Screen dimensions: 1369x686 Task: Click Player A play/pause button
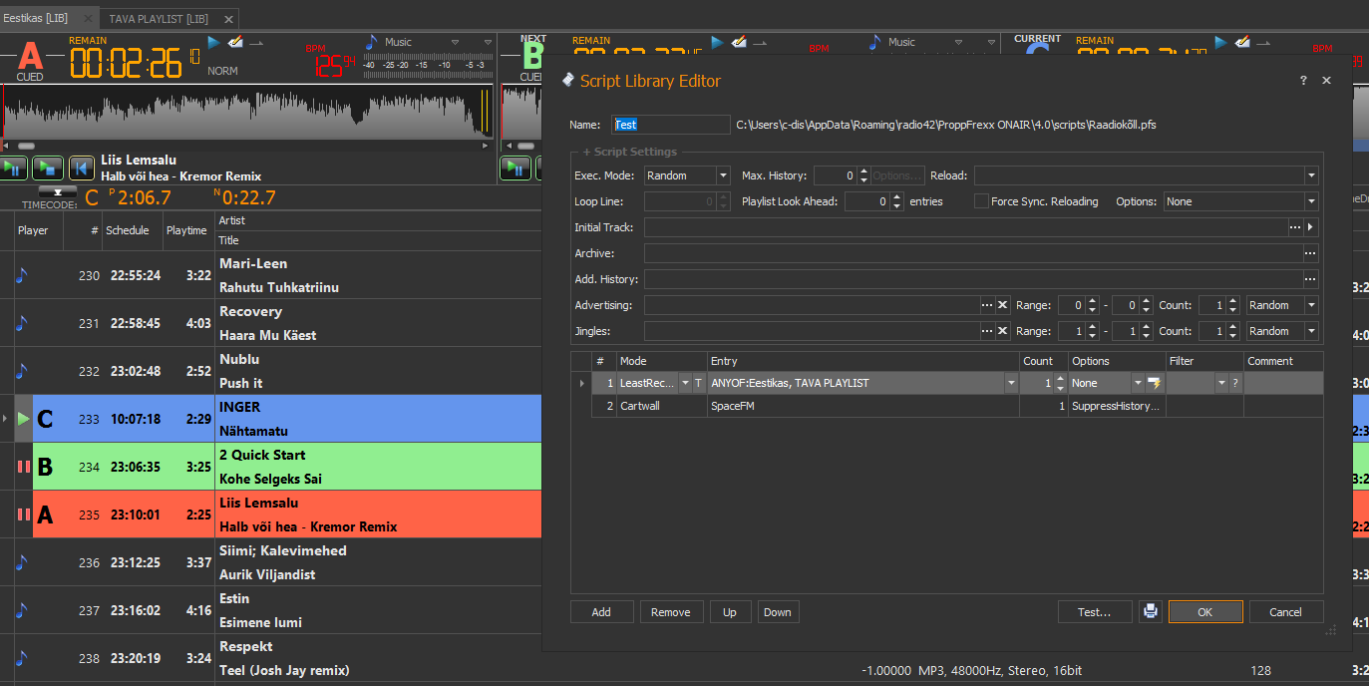point(14,168)
